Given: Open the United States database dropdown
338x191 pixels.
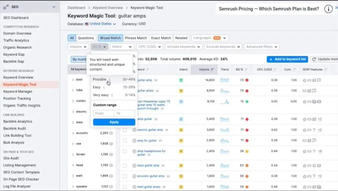Looking at the screenshot, I should [101, 24].
